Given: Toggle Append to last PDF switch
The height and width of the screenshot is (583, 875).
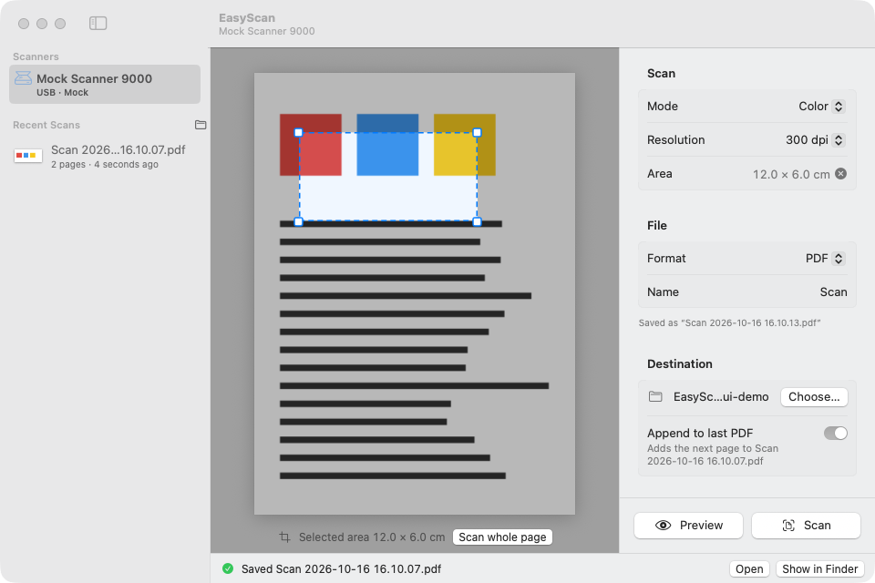Looking at the screenshot, I should click(836, 433).
